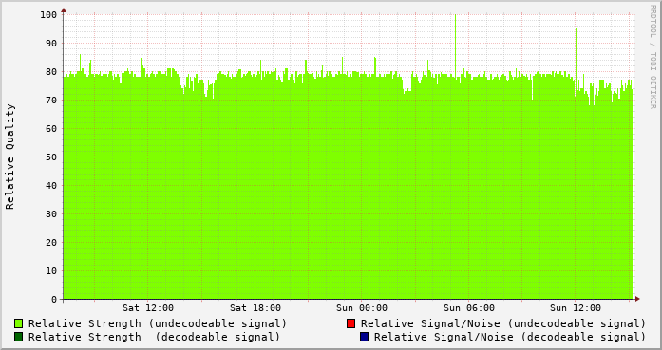Click the Relative Quality vertical axis title
The image size is (662, 350).
point(10,157)
